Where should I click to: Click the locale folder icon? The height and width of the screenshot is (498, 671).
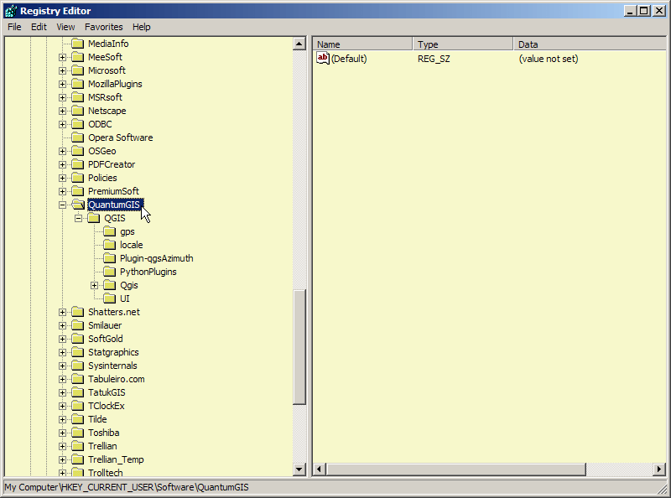110,245
